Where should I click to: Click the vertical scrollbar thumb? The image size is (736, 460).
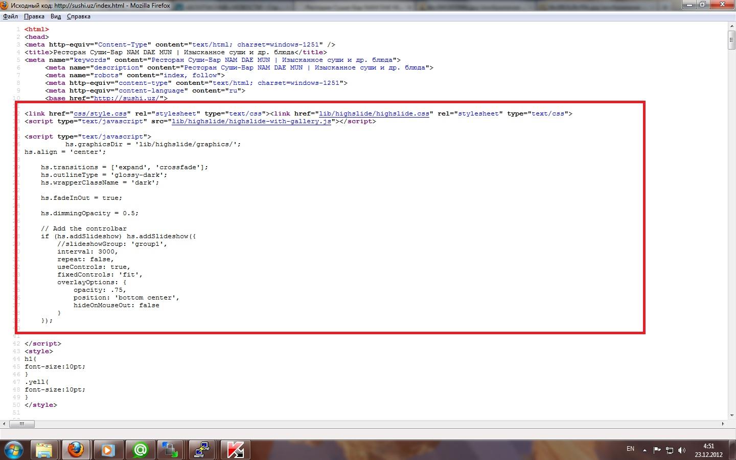(731, 40)
